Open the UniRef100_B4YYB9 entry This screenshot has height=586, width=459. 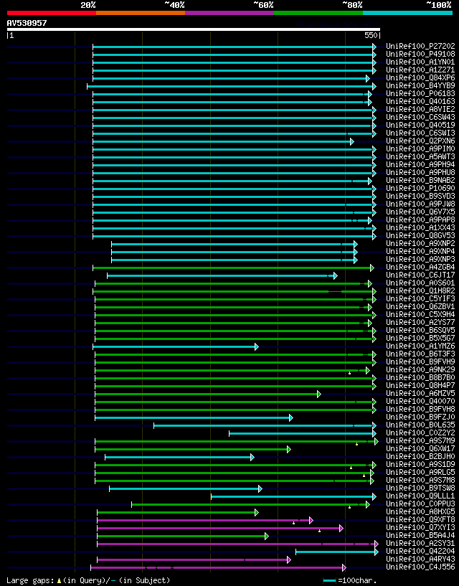[x=420, y=85]
